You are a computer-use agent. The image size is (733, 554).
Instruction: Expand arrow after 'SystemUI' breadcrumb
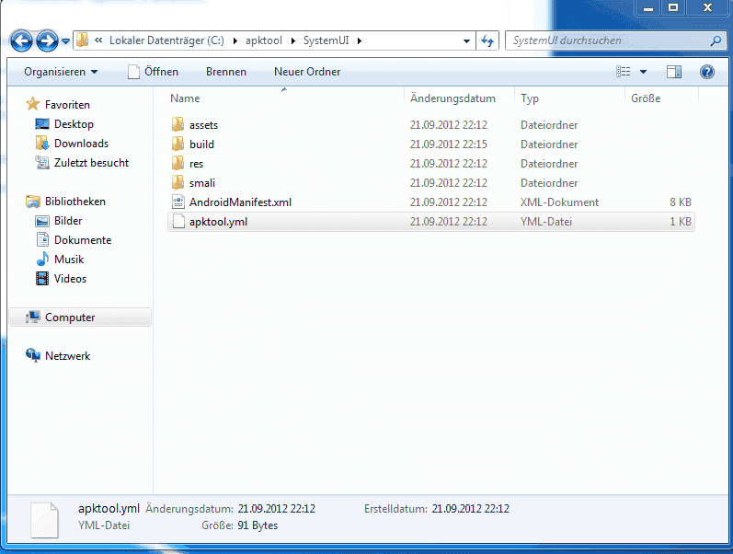click(359, 40)
